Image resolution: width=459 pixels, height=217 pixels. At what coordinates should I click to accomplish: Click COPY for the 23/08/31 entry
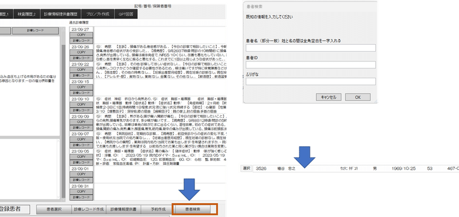click(x=81, y=191)
